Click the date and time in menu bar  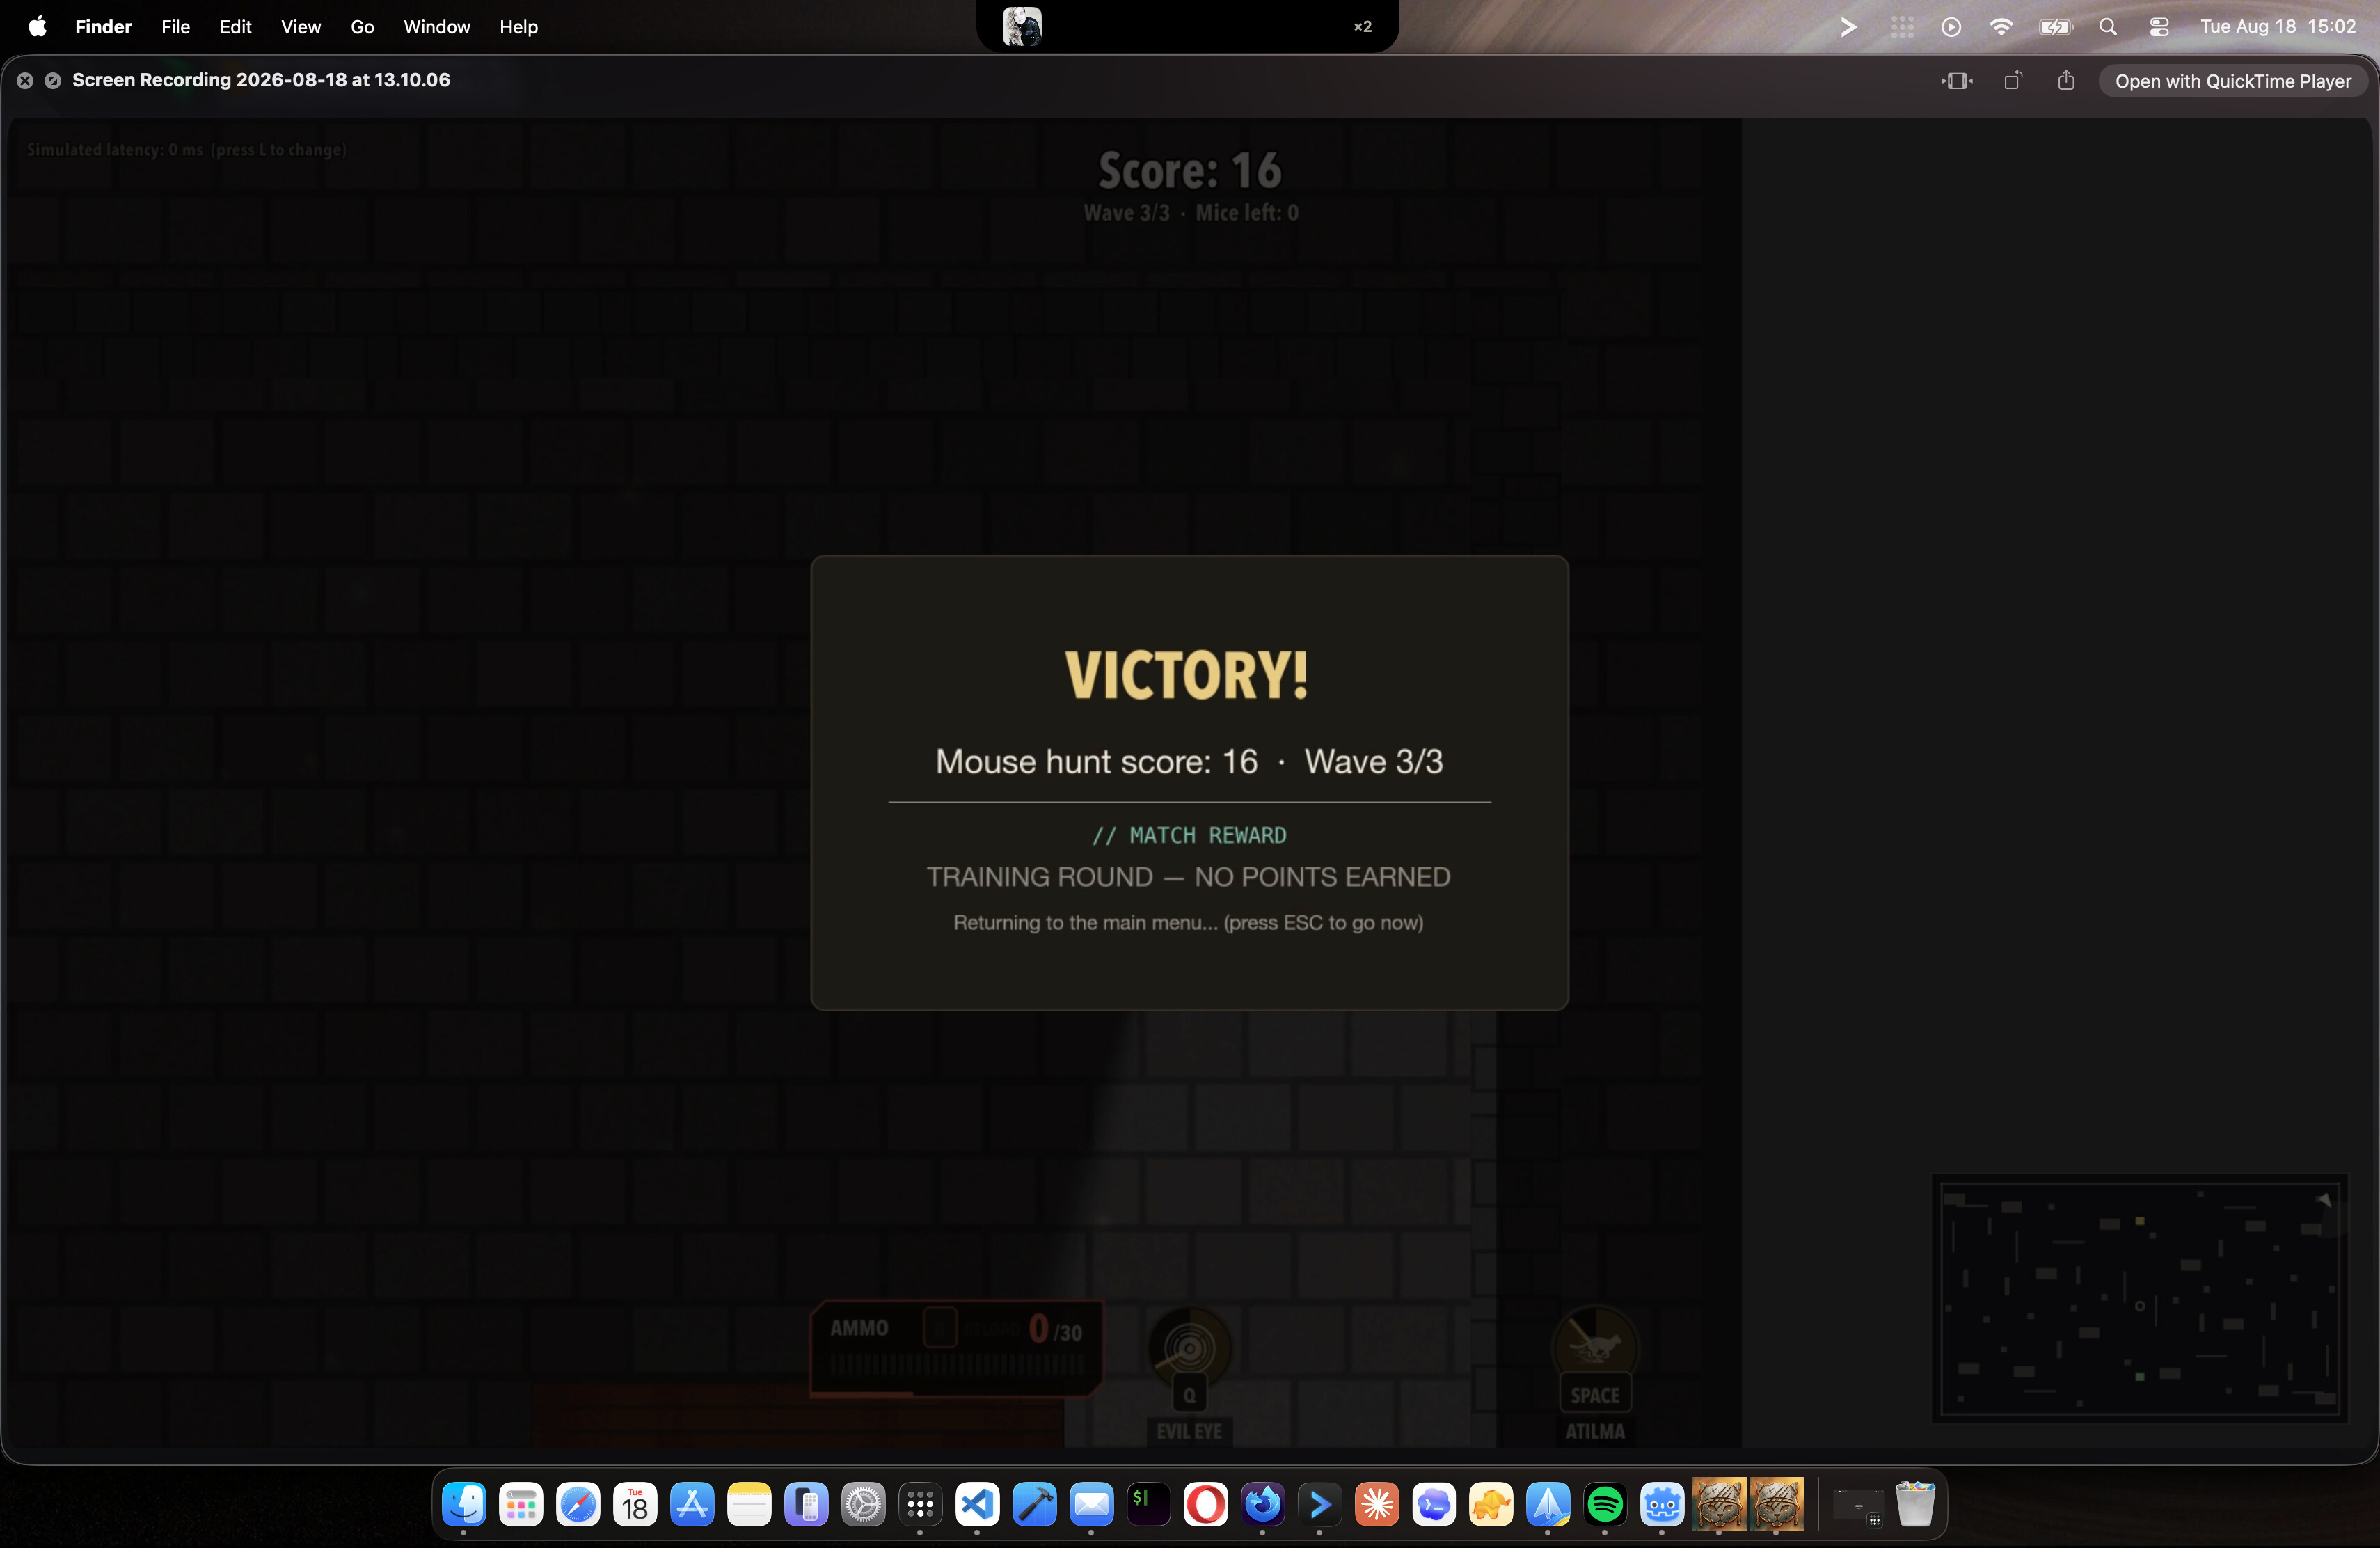(x=2278, y=26)
